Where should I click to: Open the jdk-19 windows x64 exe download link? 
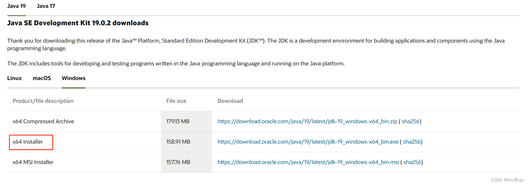click(308, 142)
